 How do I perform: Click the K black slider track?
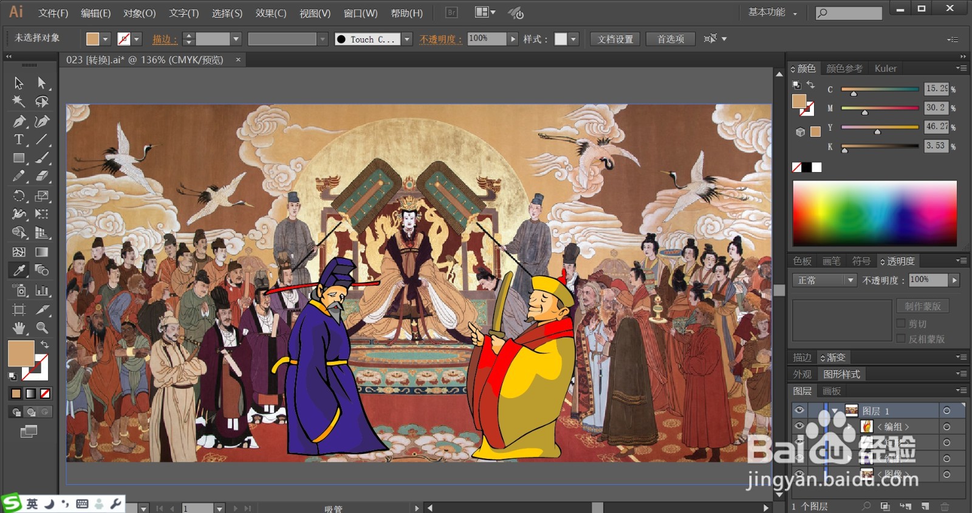880,146
